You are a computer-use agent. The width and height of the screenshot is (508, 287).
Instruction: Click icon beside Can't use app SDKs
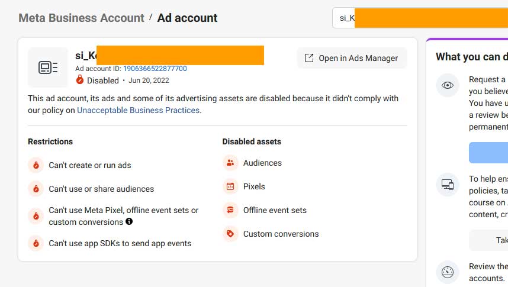[x=36, y=243]
